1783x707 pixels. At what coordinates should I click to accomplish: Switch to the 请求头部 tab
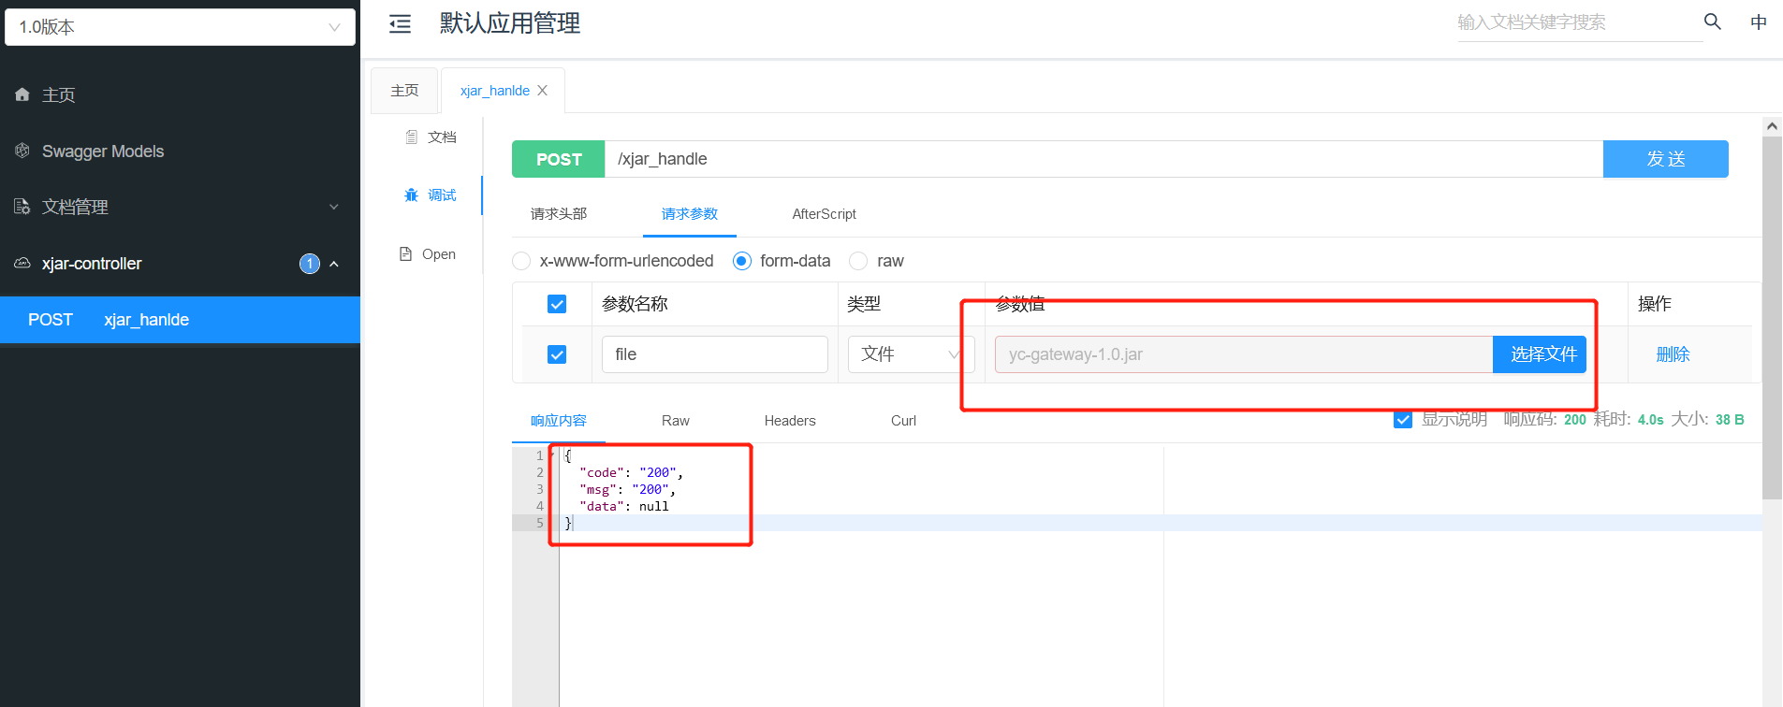pos(559,214)
